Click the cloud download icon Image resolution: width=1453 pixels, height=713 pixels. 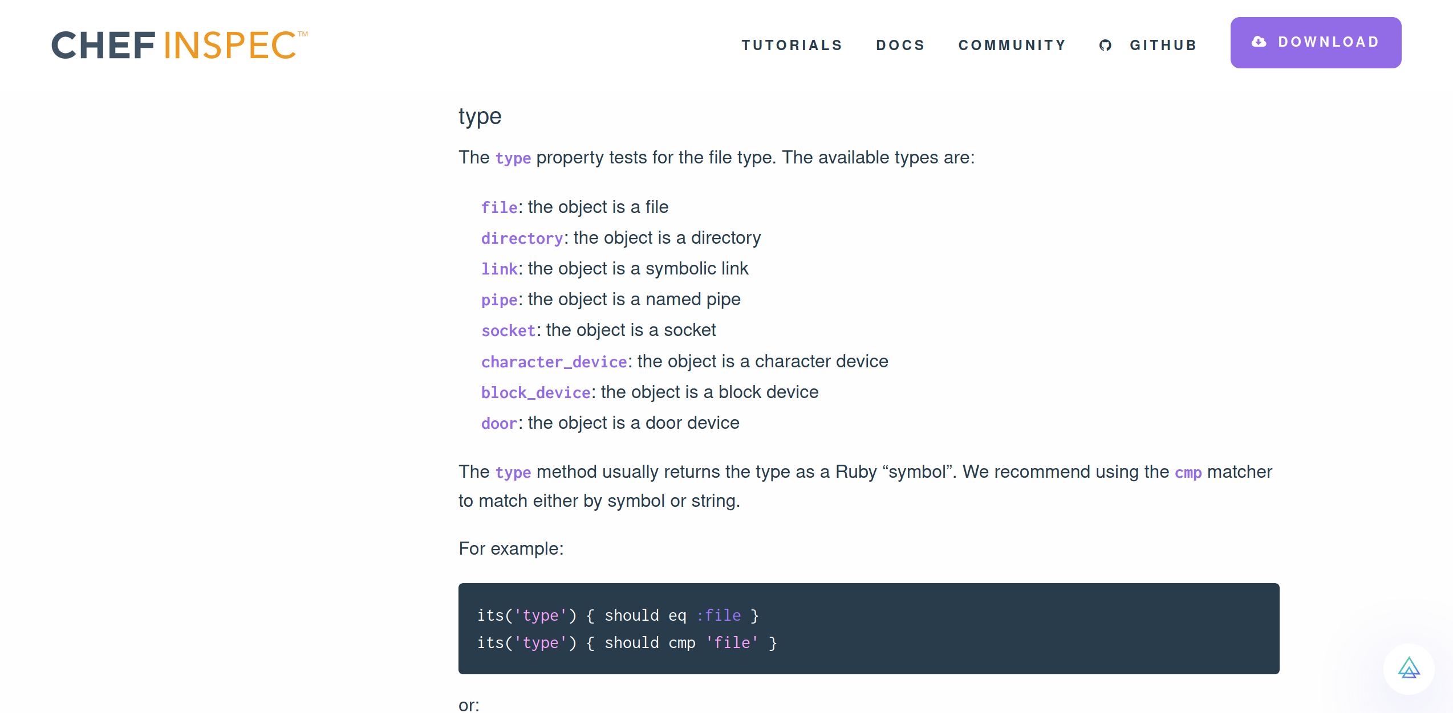pos(1260,42)
